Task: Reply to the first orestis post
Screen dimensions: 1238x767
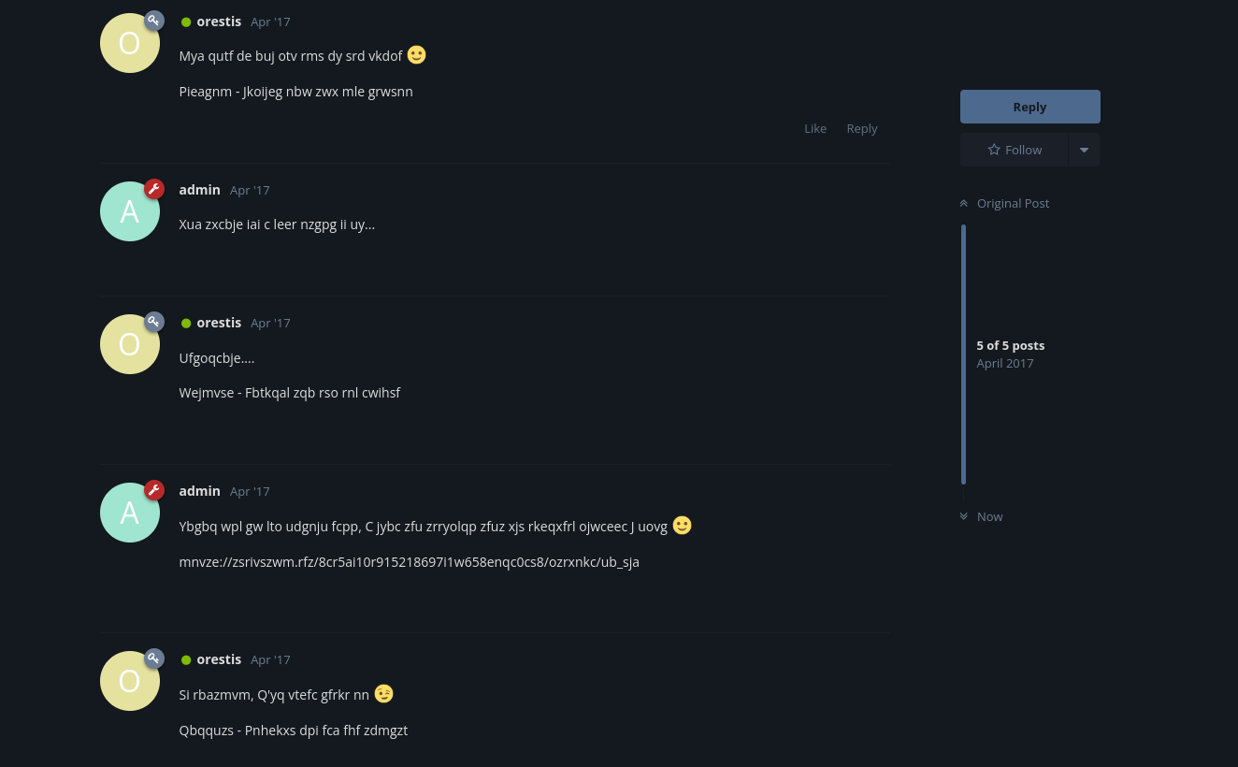Action: (862, 128)
